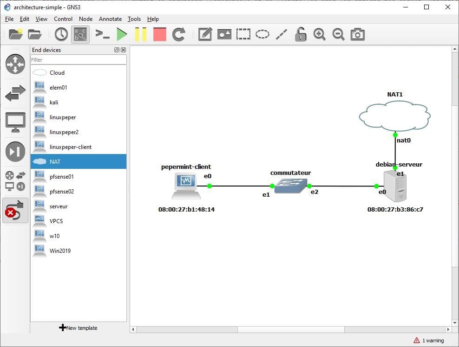Toggle the add a link tool
The height and width of the screenshot is (347, 459).
pyautogui.click(x=15, y=210)
